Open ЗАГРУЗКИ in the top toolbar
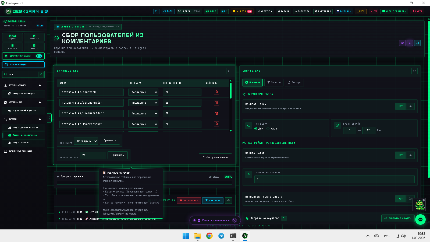This screenshot has height=242, width=430. [x=302, y=11]
